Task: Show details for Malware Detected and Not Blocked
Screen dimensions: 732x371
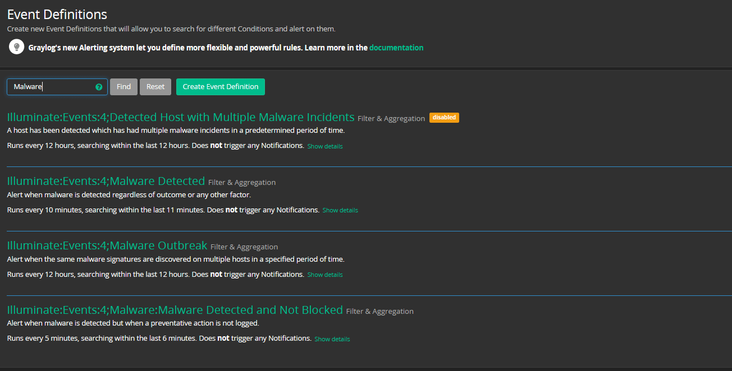Action: click(x=332, y=340)
